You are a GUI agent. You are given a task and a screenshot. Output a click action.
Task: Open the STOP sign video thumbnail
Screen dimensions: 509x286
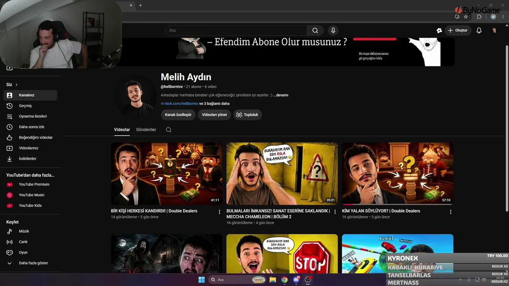[x=282, y=253]
